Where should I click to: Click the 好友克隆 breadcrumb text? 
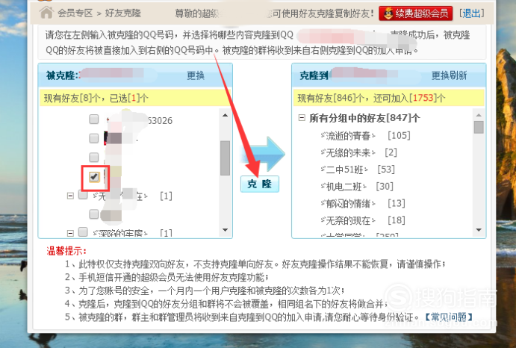click(122, 13)
